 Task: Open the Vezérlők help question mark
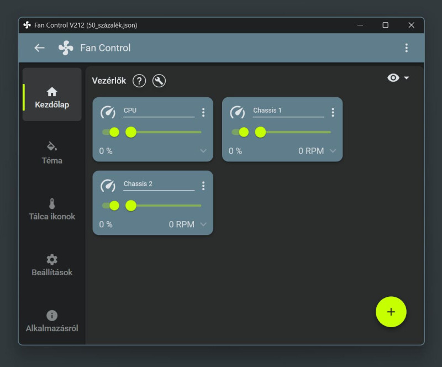pyautogui.click(x=139, y=81)
